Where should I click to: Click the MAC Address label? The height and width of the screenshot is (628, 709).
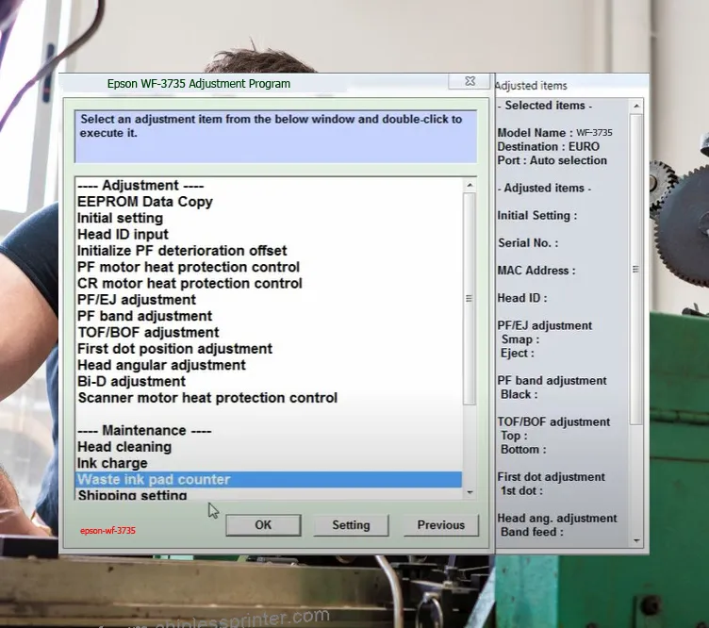(x=536, y=271)
